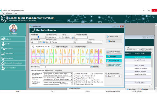
Task: Select the third upper tooth with the blue border
Action: tap(42, 53)
